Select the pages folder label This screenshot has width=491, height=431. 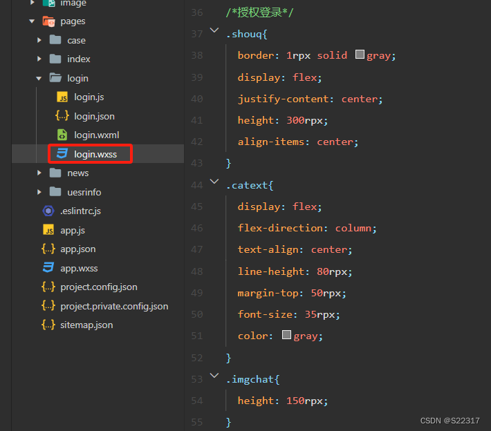[73, 21]
